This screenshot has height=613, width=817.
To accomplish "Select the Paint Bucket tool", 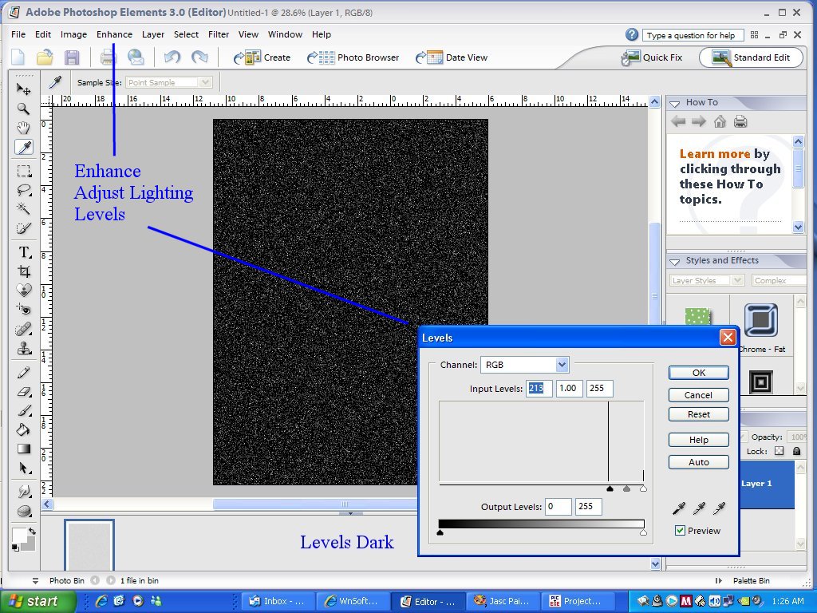I will coord(23,430).
